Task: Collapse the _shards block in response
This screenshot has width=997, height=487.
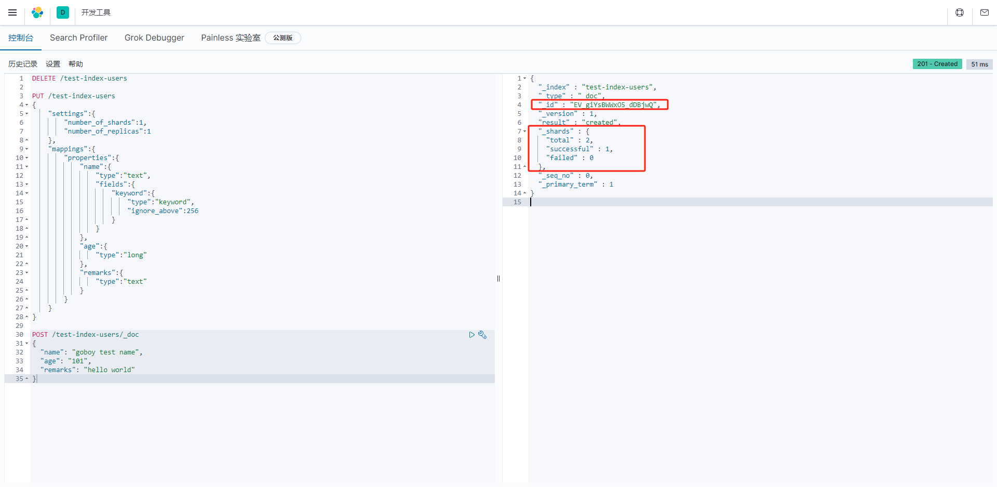Action: coord(525,131)
